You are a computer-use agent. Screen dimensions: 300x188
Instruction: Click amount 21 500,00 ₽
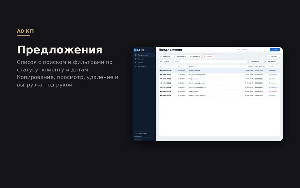tap(249, 83)
